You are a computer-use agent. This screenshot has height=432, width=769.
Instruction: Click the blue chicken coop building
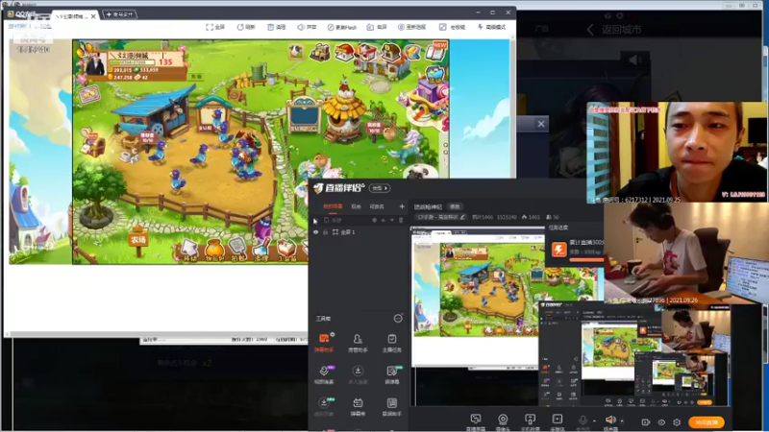(155, 113)
